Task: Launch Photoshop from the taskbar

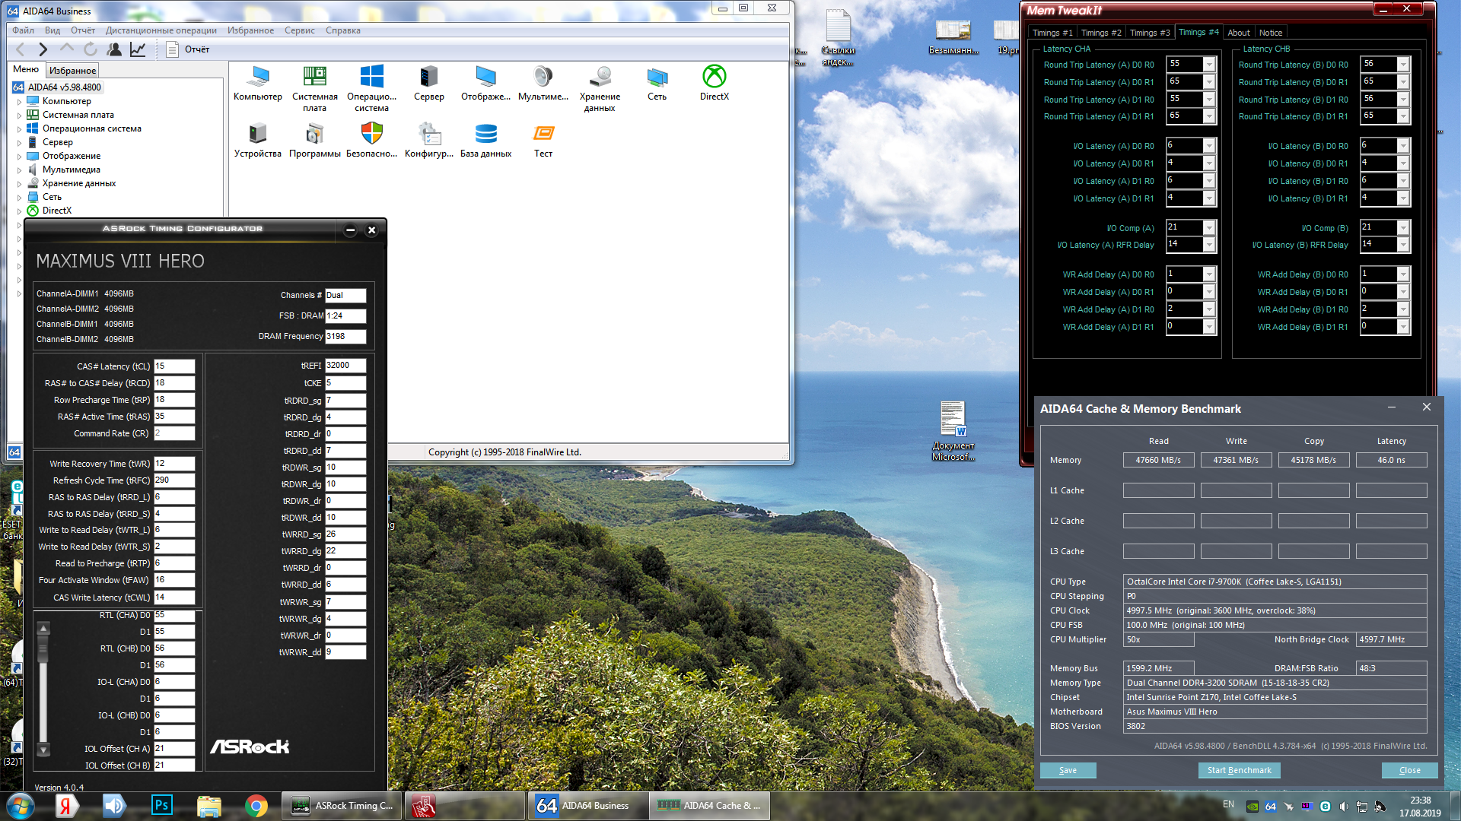Action: click(x=162, y=805)
